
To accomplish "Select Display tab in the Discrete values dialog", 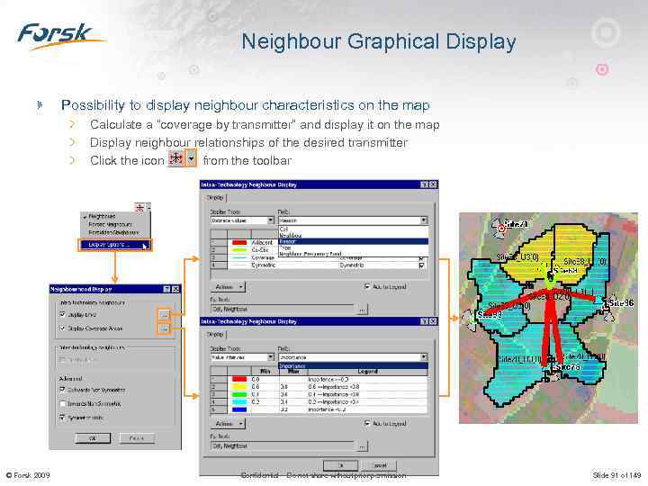I will (x=214, y=198).
